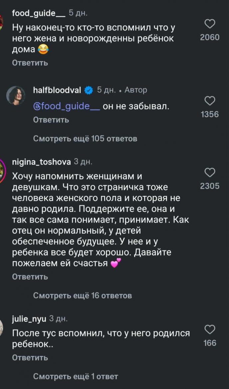Image resolution: width=229 pixels, height=389 pixels.
Task: Open nigina_toshova username profile
Action: tap(41, 162)
